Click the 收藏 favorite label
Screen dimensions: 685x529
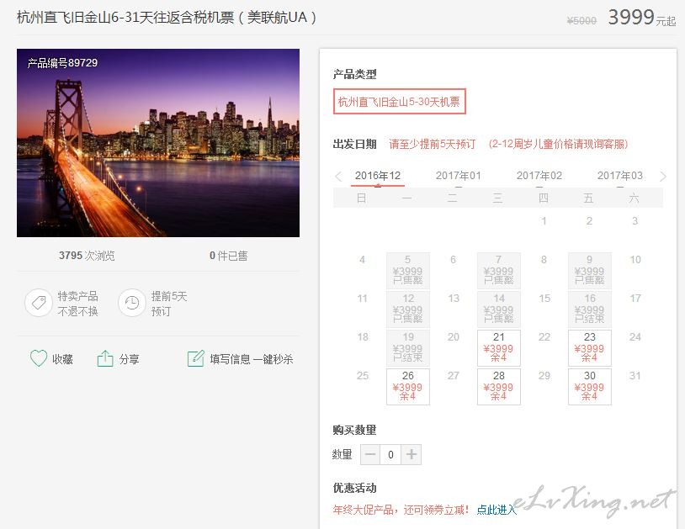pos(62,359)
